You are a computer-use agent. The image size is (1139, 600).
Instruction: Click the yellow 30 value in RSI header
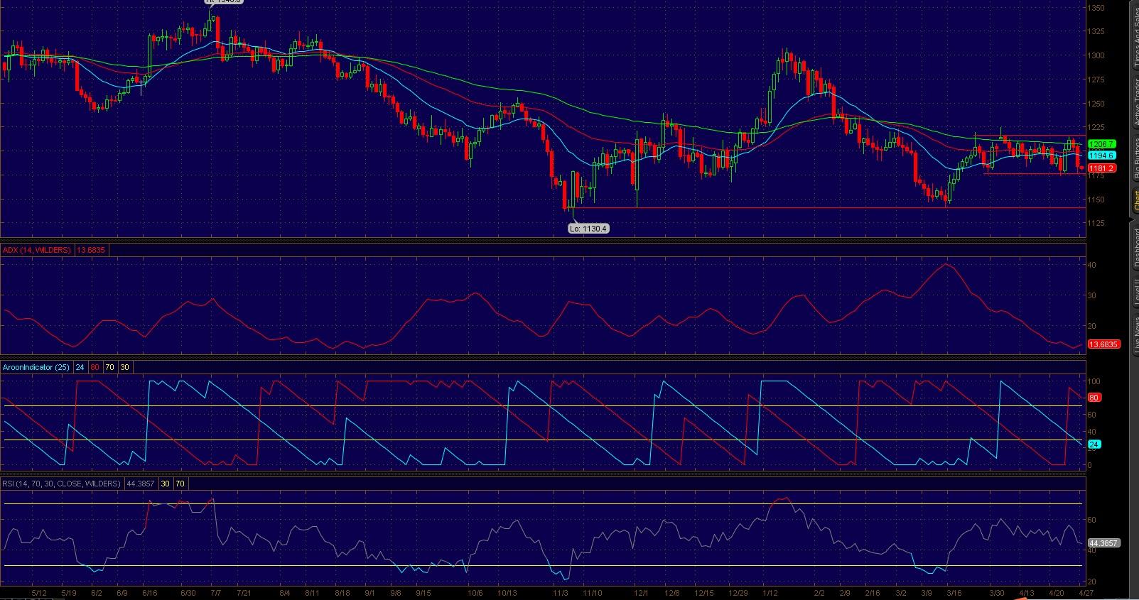click(x=166, y=484)
